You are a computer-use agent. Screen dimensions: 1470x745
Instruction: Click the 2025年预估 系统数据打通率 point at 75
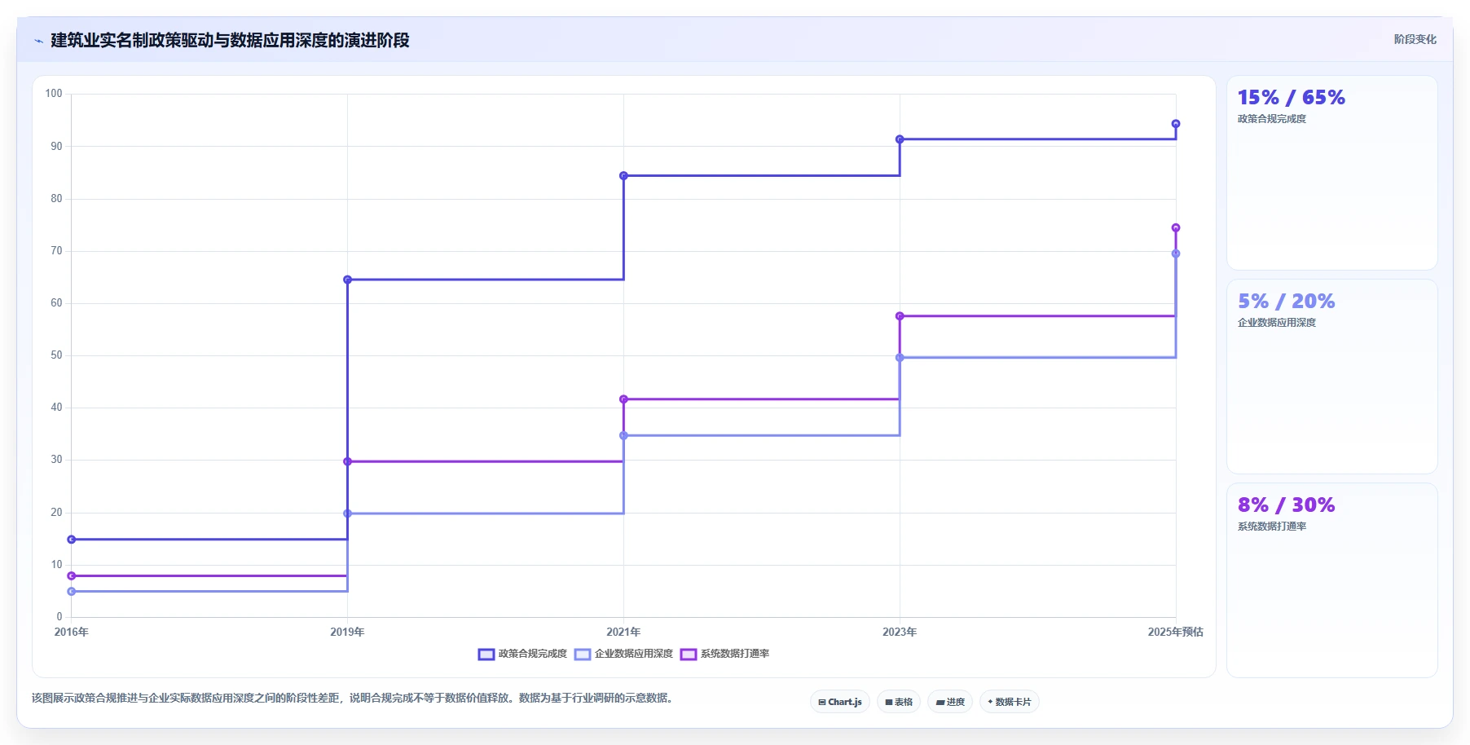click(1176, 227)
